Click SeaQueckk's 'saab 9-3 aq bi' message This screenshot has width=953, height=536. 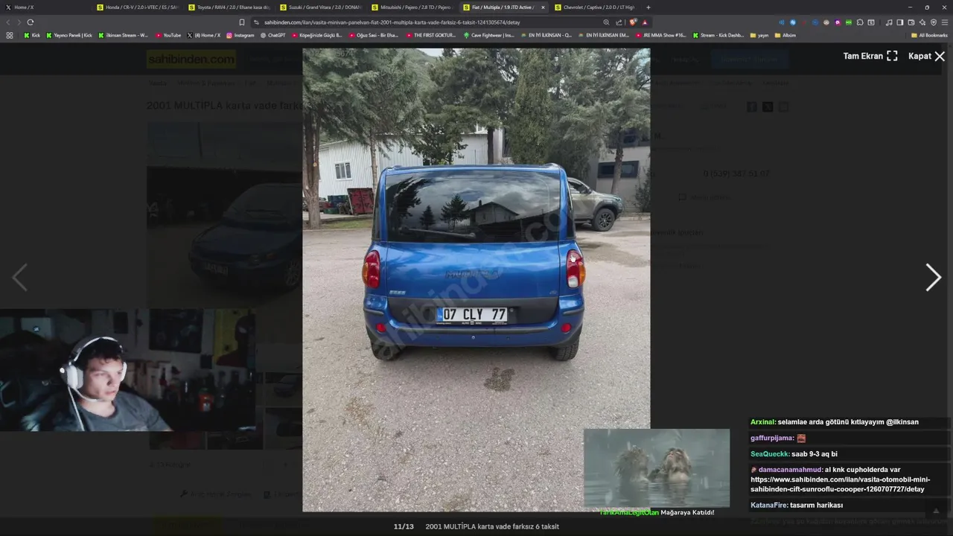point(794,453)
